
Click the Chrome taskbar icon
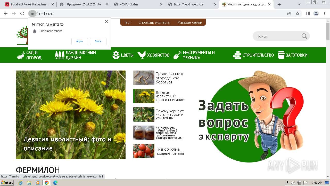[47, 183]
